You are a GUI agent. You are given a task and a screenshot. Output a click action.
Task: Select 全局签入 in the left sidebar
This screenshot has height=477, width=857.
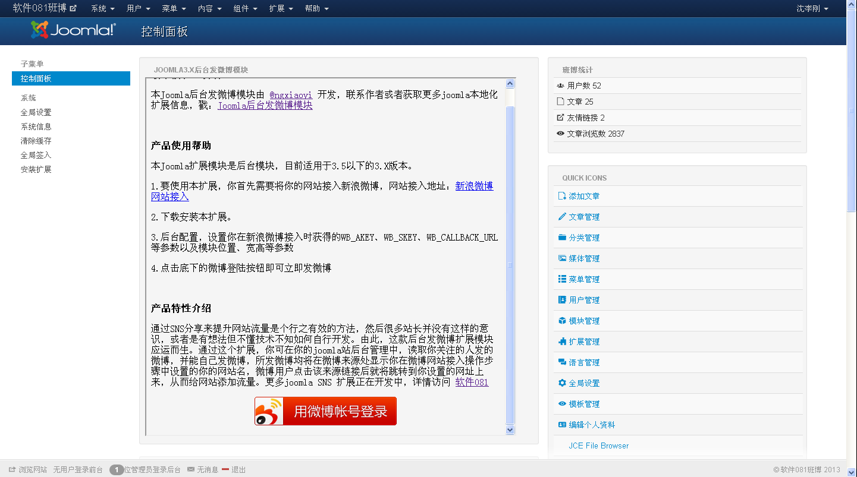pos(36,155)
